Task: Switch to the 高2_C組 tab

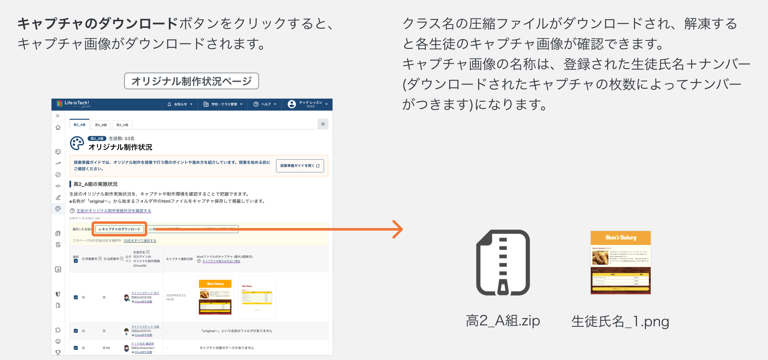Action: 122,125
